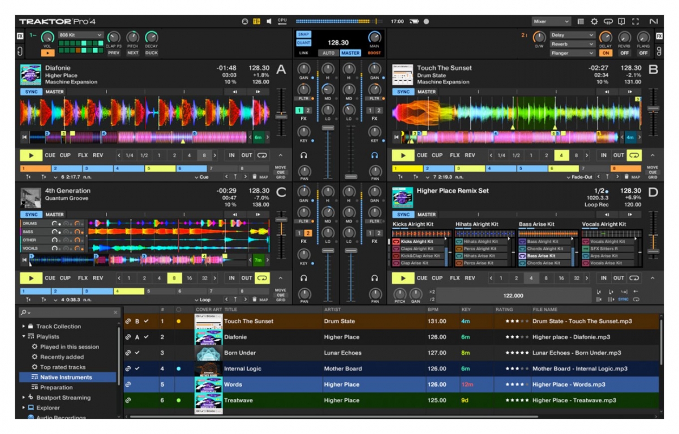Toggle QUANT in the master panel

click(x=303, y=43)
